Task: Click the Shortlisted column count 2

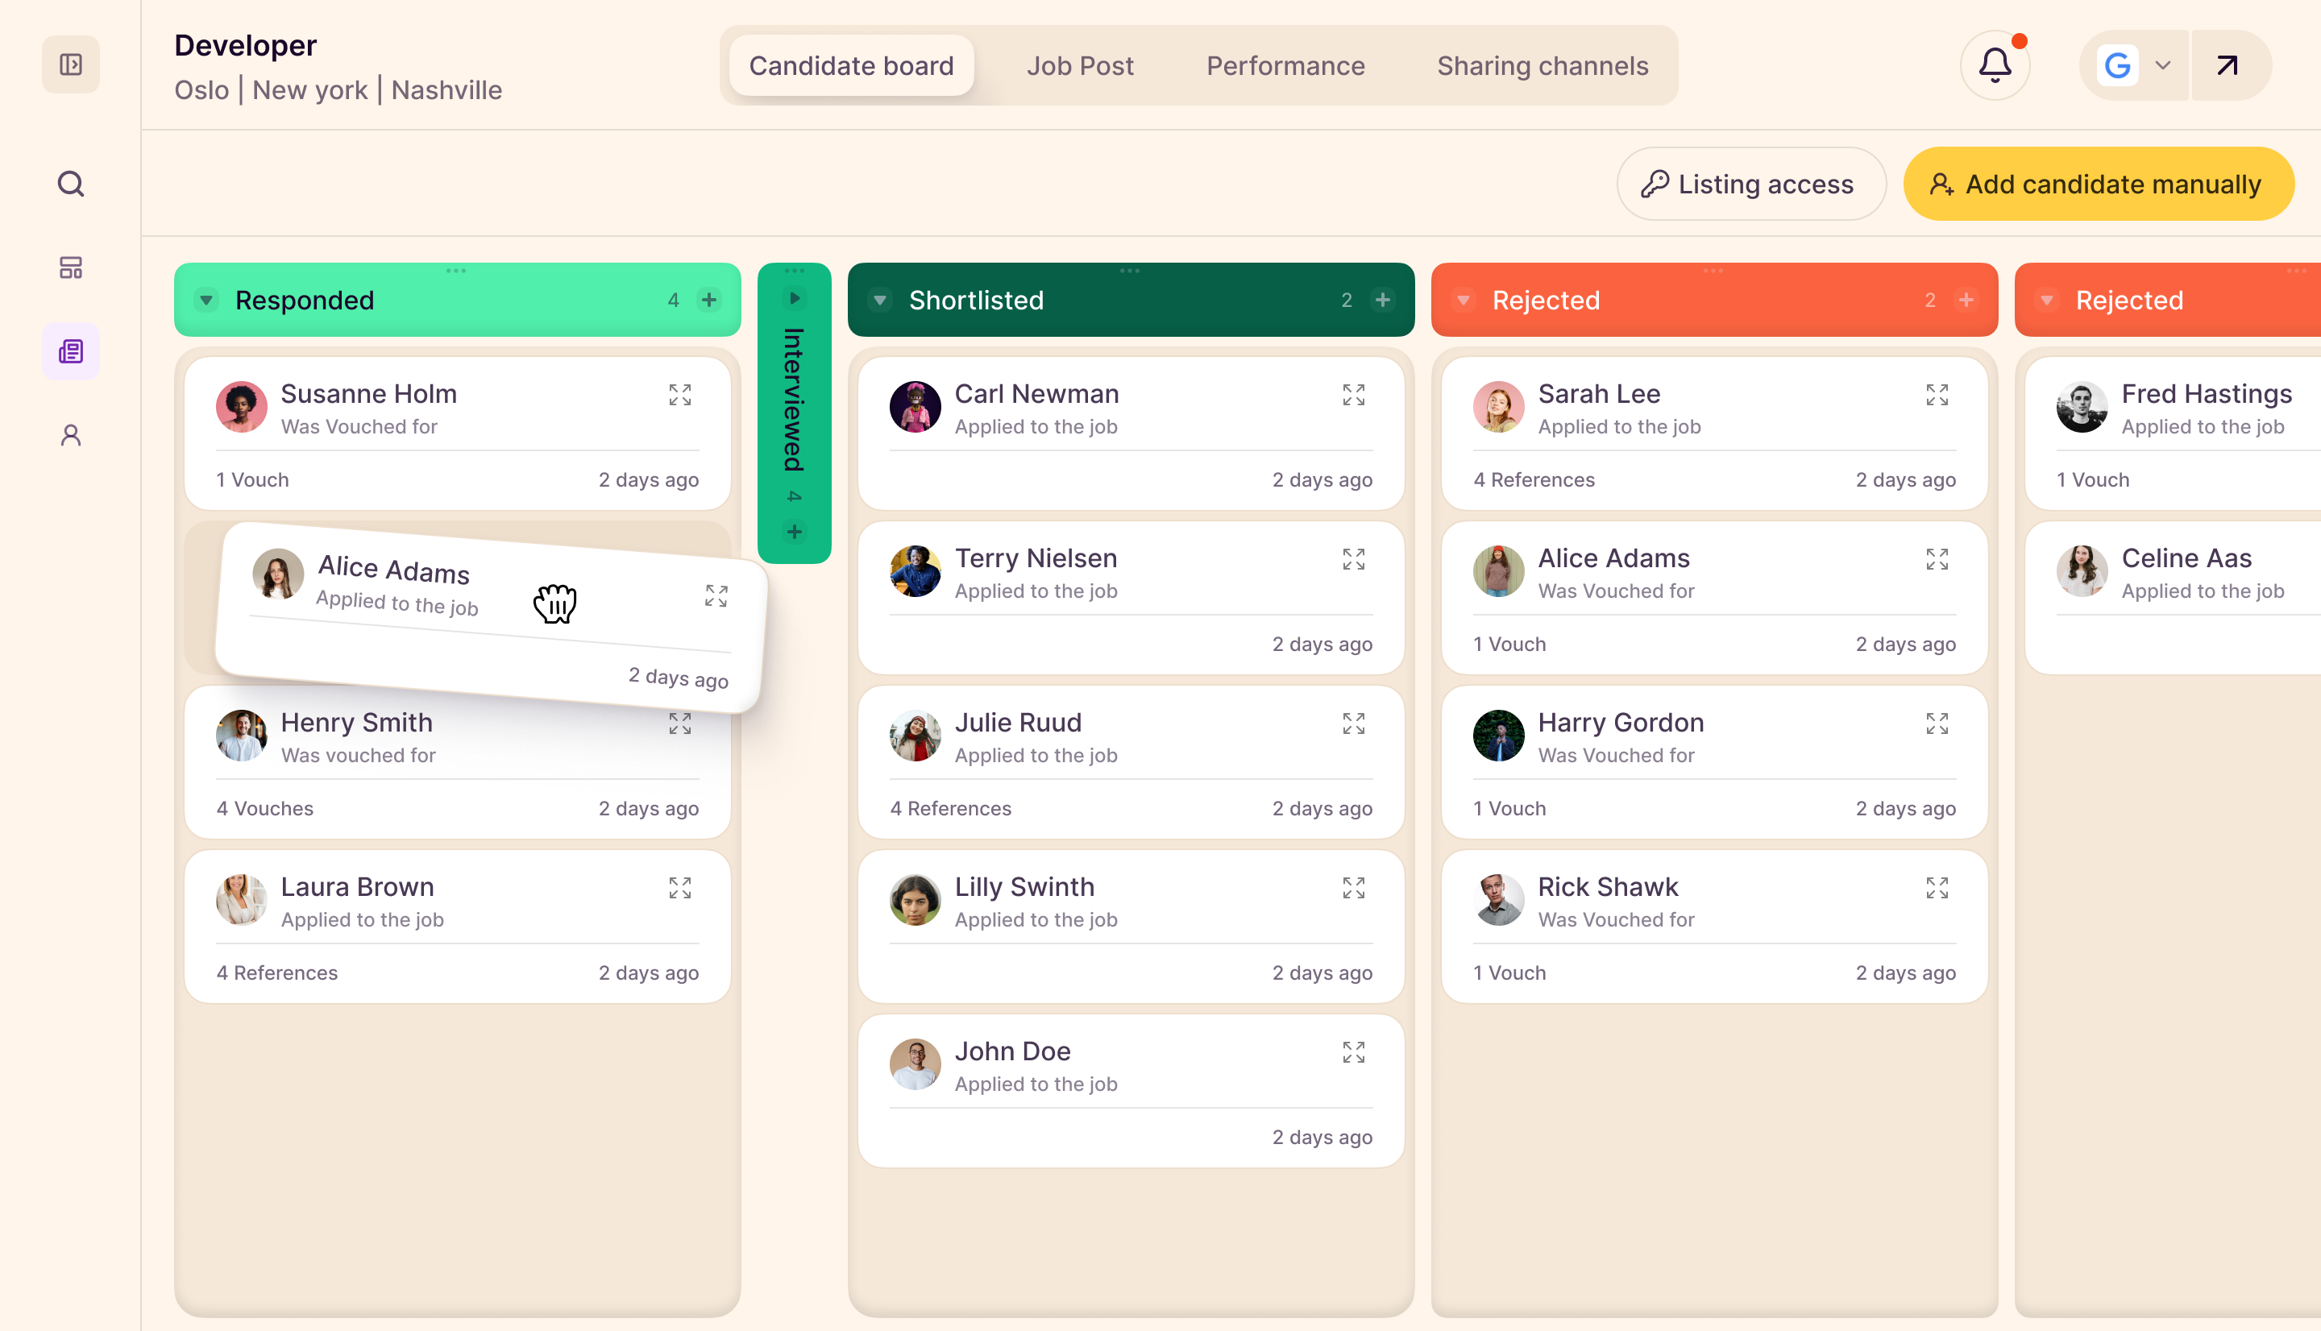Action: [1346, 300]
